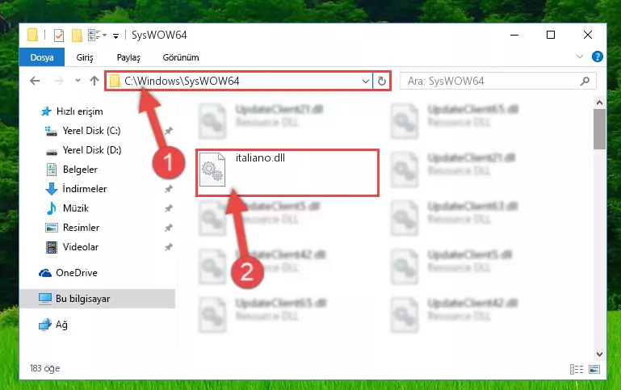Go back with the left arrow
The height and width of the screenshot is (390, 621).
(x=35, y=82)
